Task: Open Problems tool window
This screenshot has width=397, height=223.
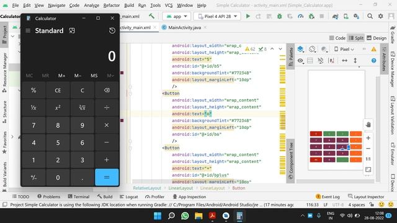Action: 49,196
